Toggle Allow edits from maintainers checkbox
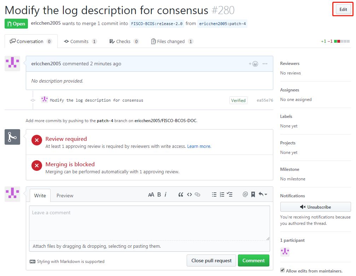The height and width of the screenshot is (276, 356). pyautogui.click(x=282, y=271)
